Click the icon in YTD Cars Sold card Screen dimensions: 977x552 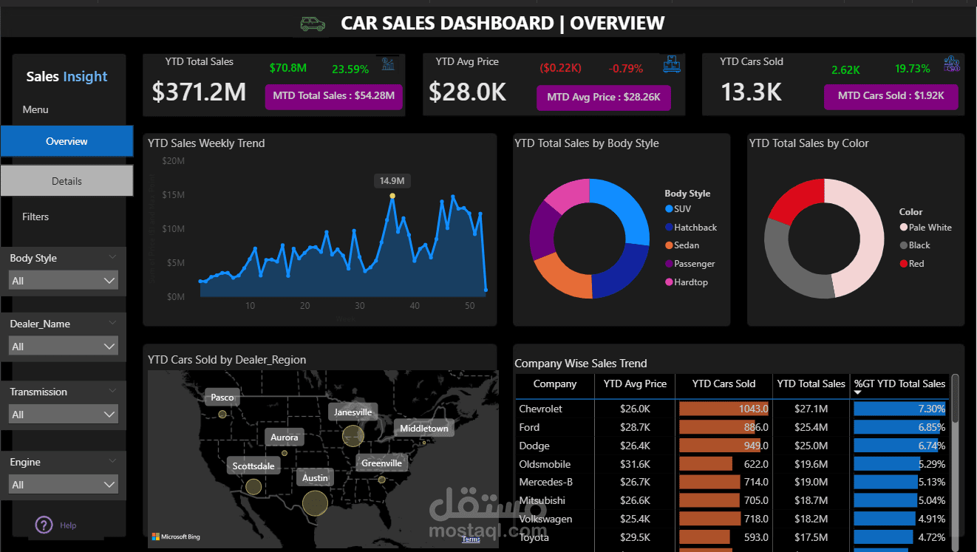pyautogui.click(x=952, y=64)
